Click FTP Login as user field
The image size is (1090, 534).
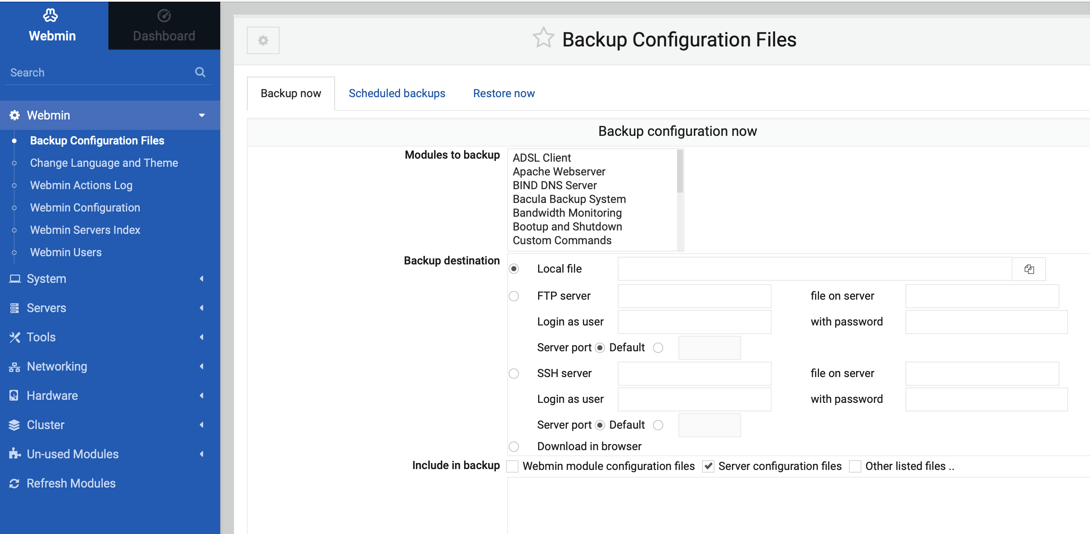coord(694,322)
